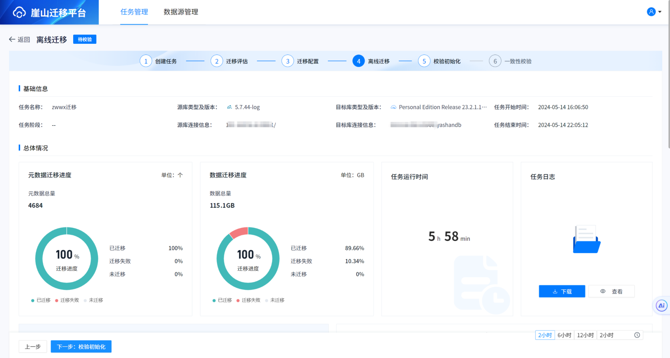
Task: Click the floating AI assistant icon
Action: (661, 306)
